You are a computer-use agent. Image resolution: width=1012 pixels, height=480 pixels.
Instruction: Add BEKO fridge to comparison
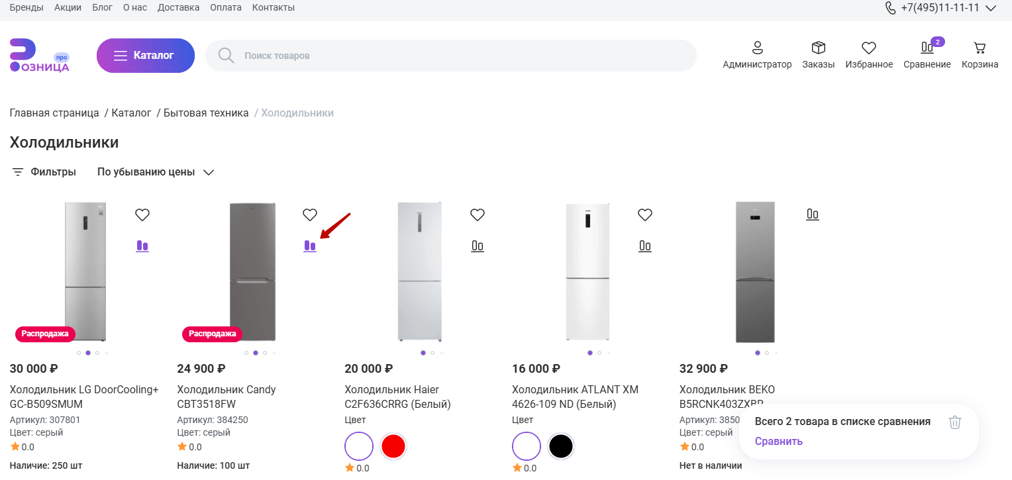pyautogui.click(x=813, y=214)
